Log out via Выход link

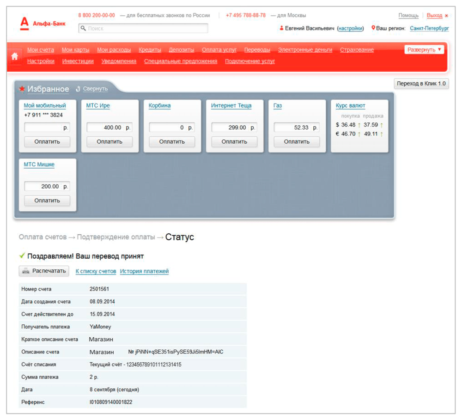click(434, 15)
